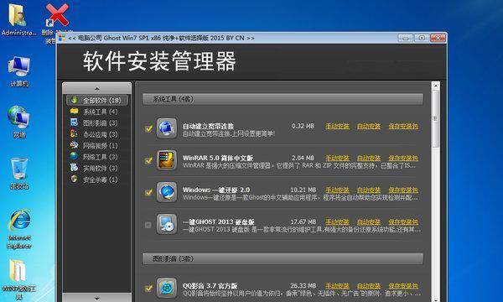Uncheck the Windows 一键还原 2.0 checkbox
This screenshot has height=302, width=503.
[x=148, y=192]
